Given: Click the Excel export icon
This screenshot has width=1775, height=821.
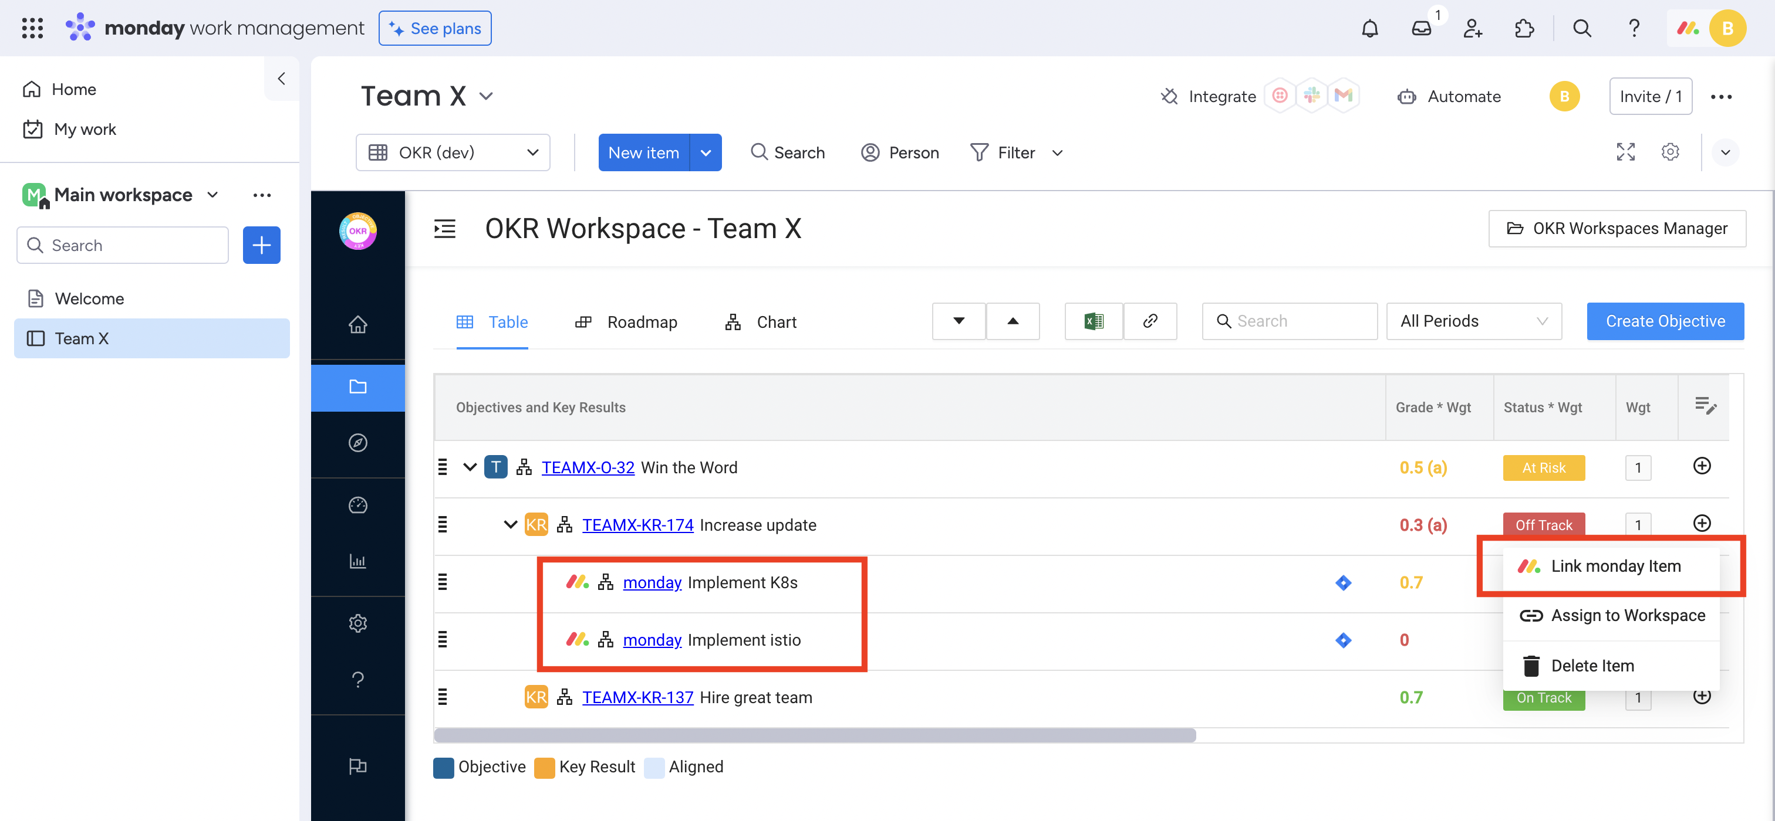Looking at the screenshot, I should [x=1094, y=321].
